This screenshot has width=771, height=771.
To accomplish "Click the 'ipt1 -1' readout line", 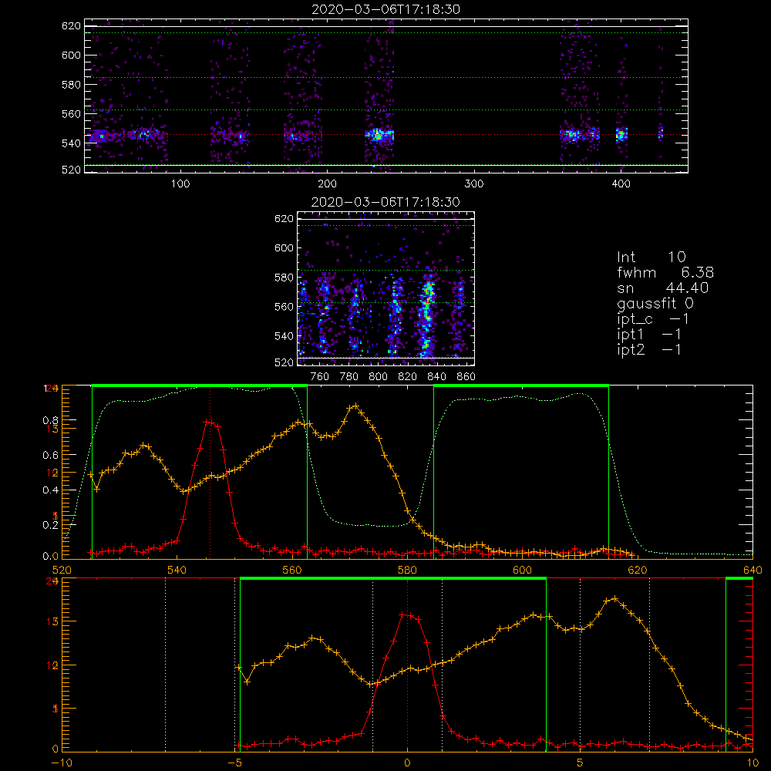I will [649, 335].
